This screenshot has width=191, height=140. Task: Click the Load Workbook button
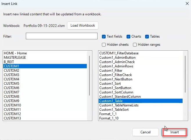point(83,25)
